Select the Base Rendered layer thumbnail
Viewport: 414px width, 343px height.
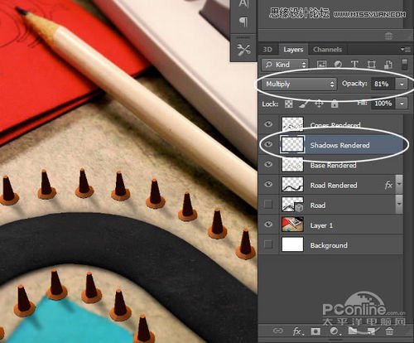coord(292,165)
